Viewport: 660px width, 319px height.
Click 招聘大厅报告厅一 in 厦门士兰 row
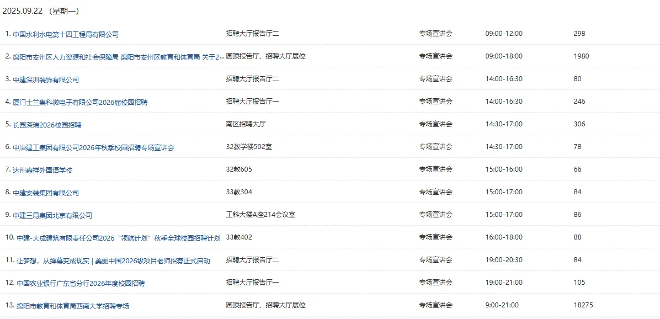[253, 102]
